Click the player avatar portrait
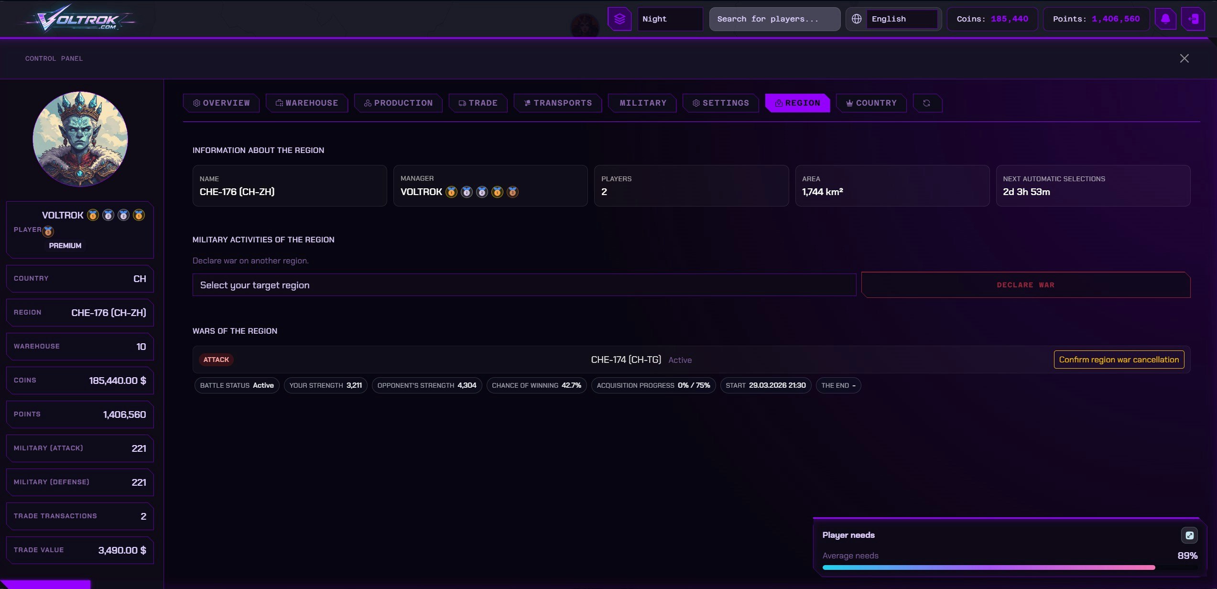 point(80,139)
